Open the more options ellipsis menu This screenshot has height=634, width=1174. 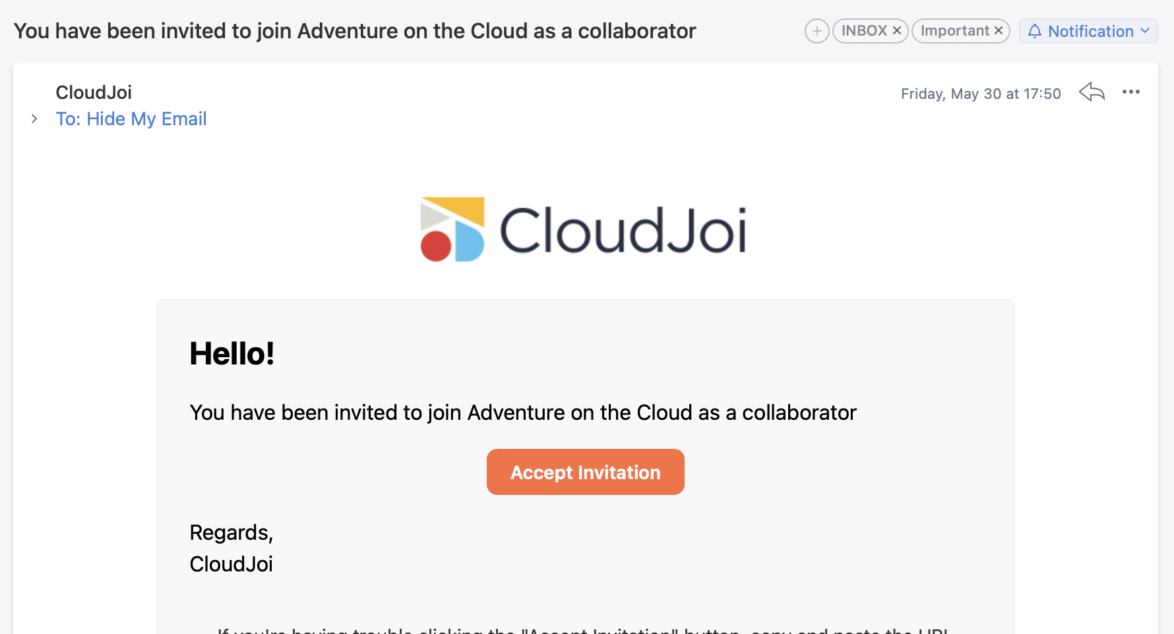tap(1130, 92)
